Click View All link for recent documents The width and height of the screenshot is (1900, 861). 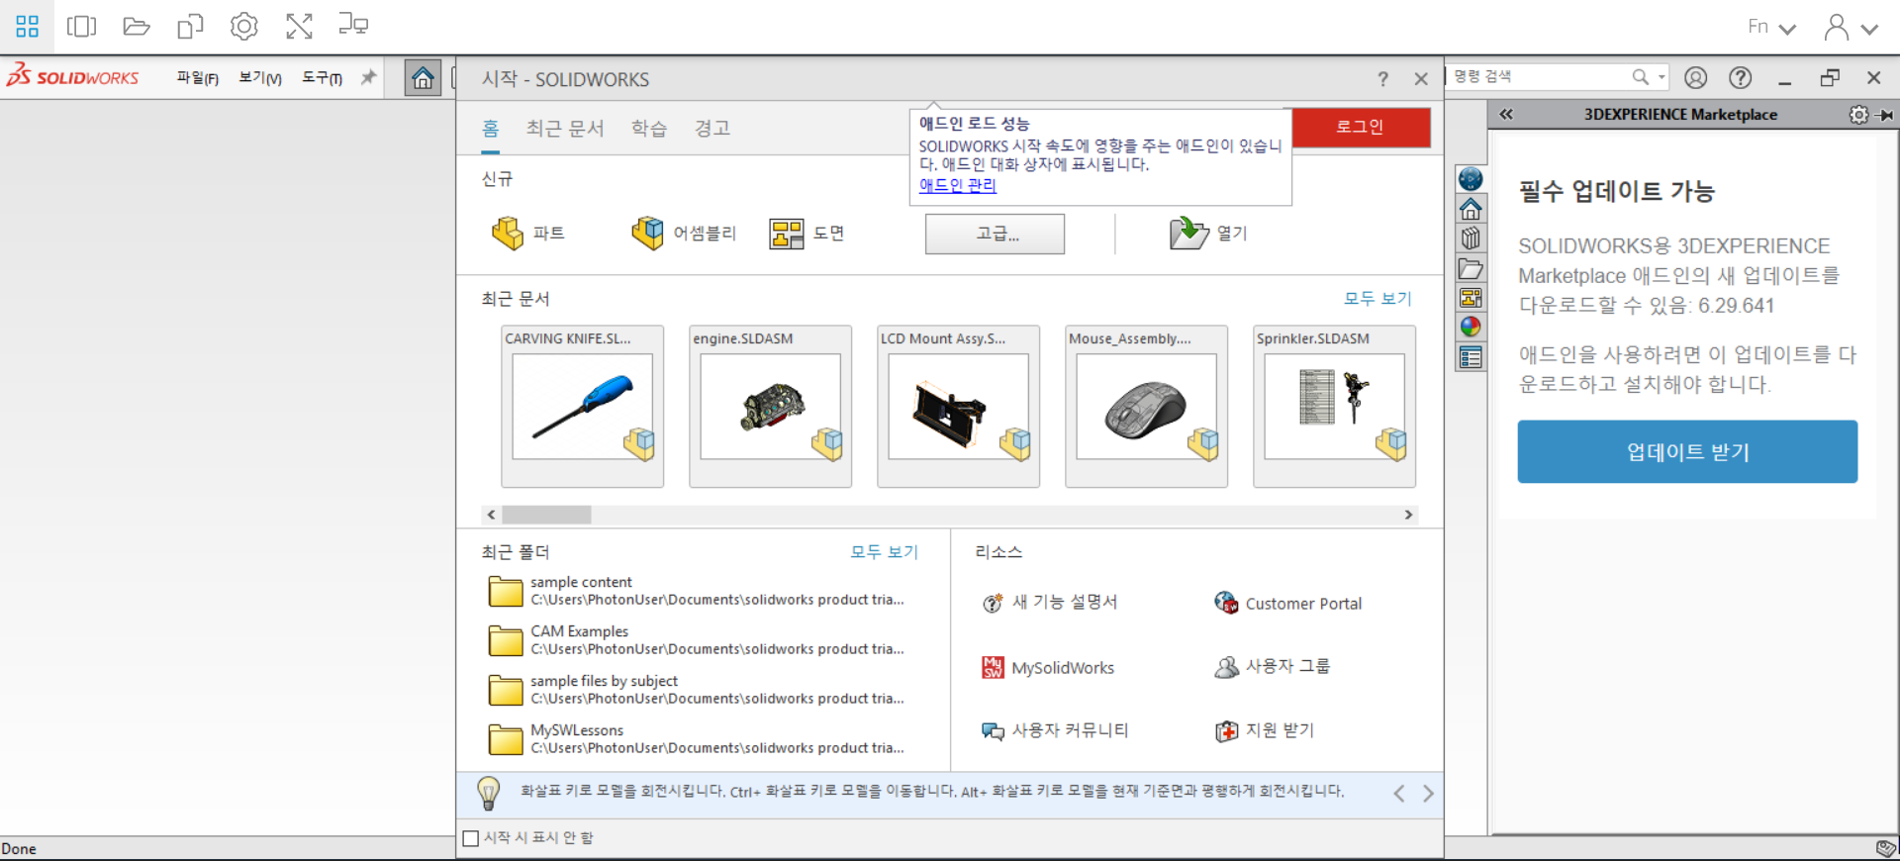(1377, 299)
